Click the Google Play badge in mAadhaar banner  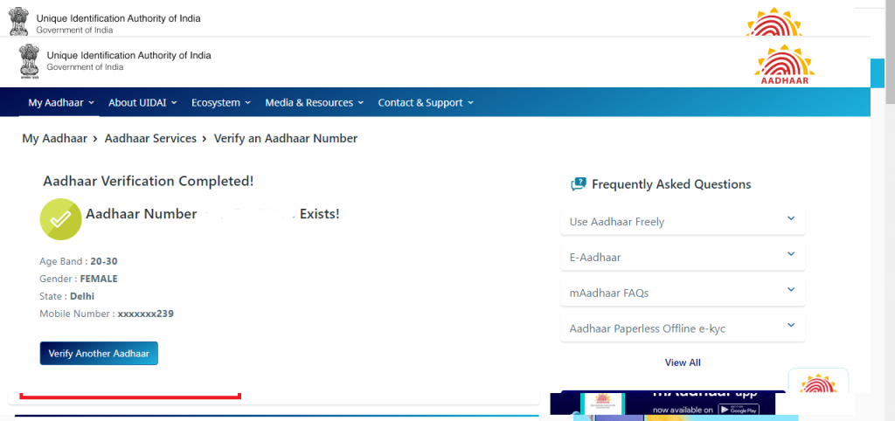(x=738, y=410)
